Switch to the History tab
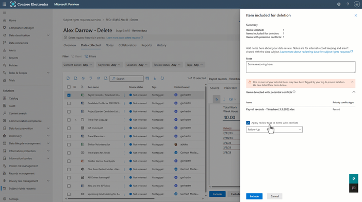The height and width of the screenshot is (202, 362). click(x=161, y=45)
